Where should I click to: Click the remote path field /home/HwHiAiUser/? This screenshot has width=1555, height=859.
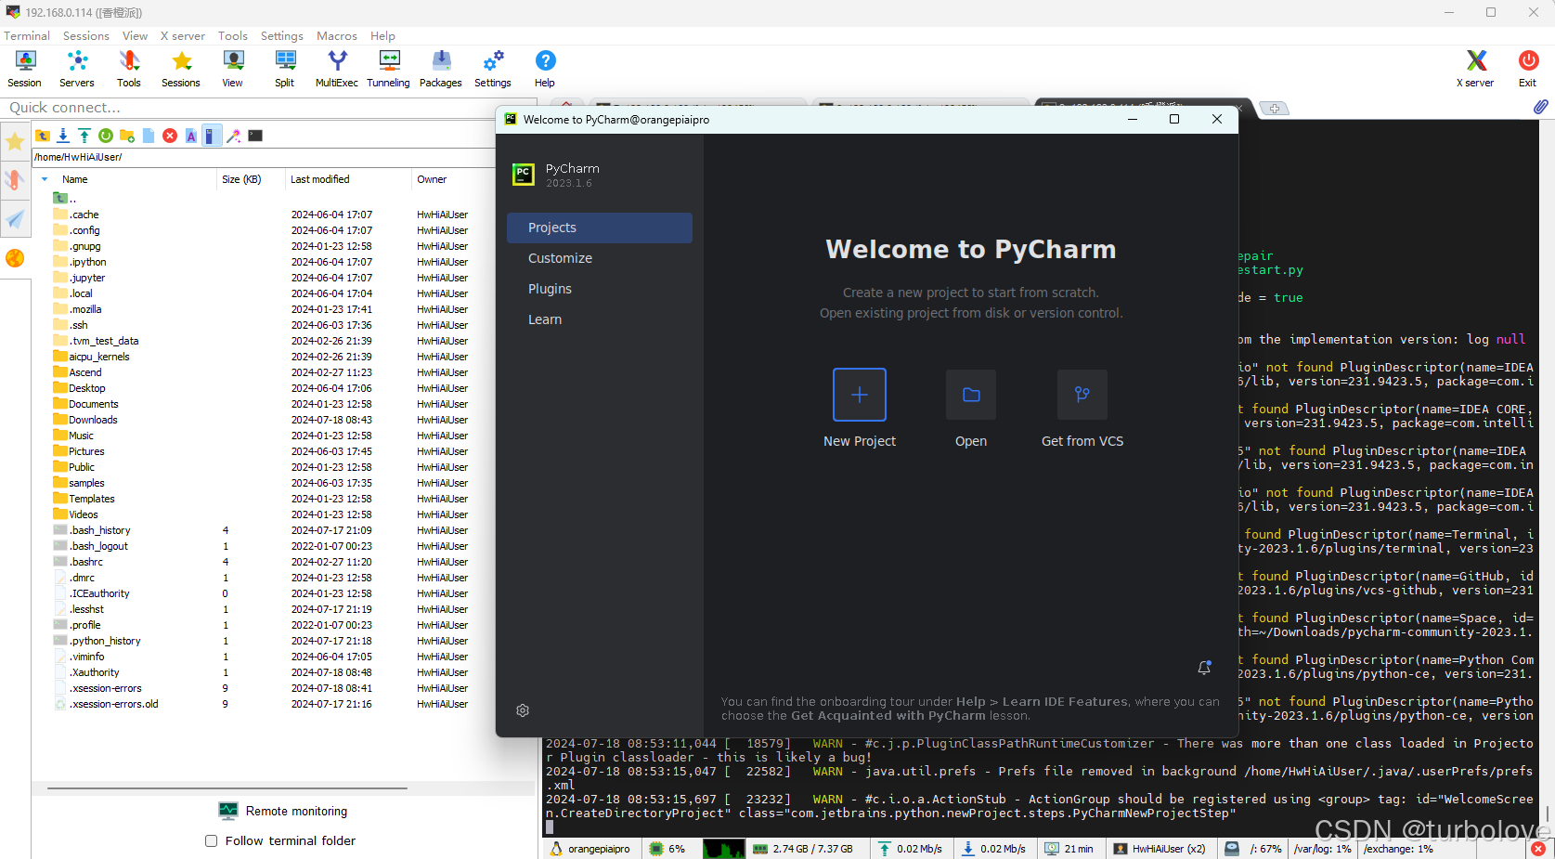pos(264,157)
